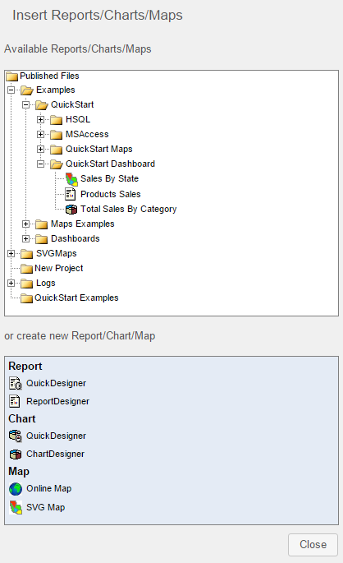The image size is (343, 563).
Task: Expand the SVGMaps folder
Action: coord(11,253)
